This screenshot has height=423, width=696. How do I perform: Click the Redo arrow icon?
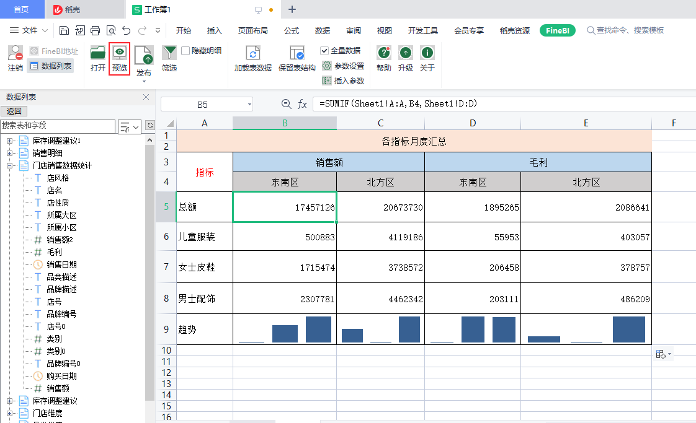click(x=142, y=30)
